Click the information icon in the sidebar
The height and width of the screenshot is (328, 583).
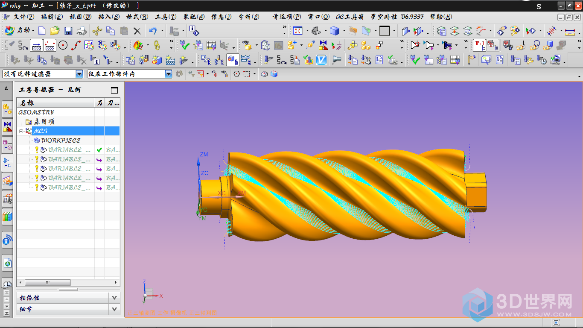click(7, 241)
